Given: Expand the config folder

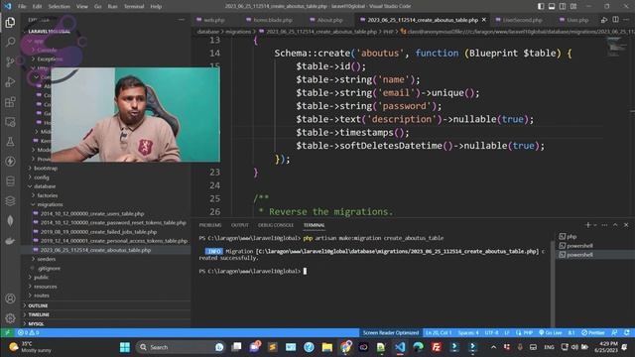Looking at the screenshot, I should [42, 178].
